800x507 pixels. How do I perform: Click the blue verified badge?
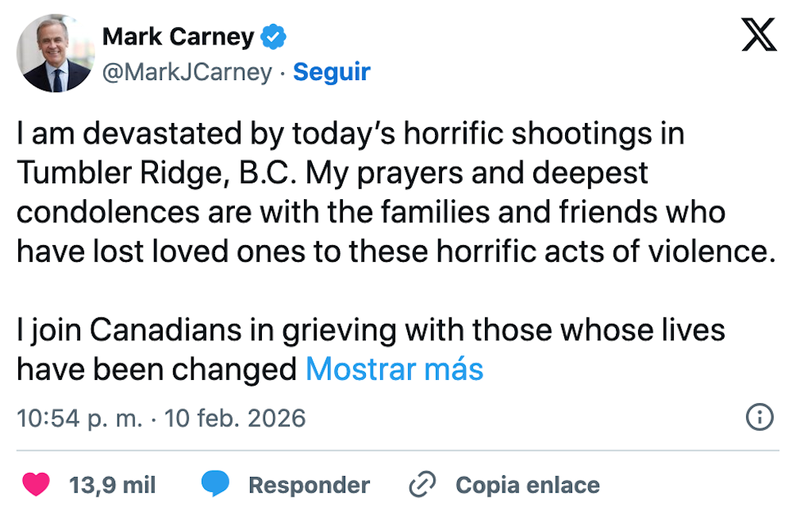(x=274, y=36)
